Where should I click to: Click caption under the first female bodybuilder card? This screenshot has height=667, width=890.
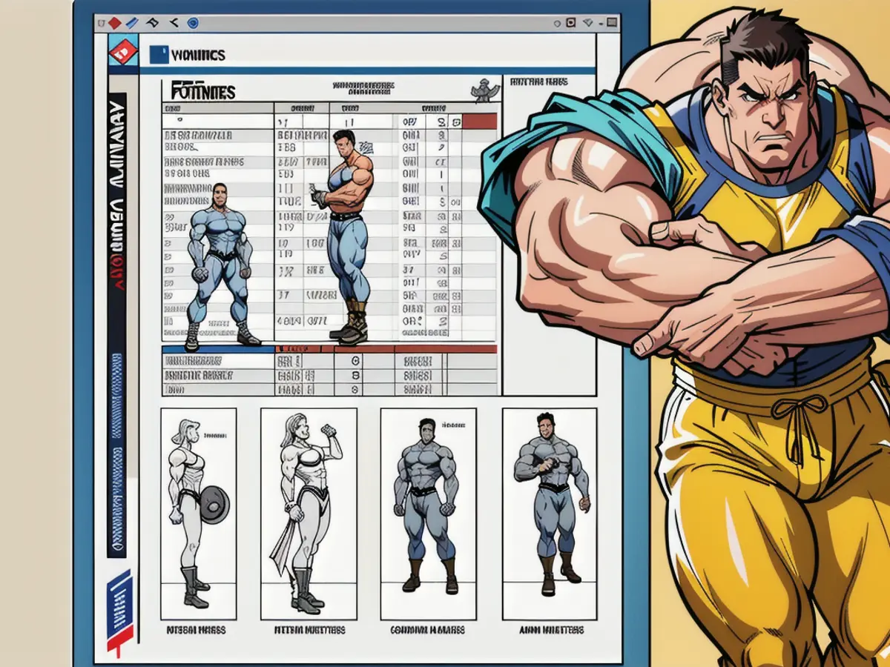(x=197, y=630)
